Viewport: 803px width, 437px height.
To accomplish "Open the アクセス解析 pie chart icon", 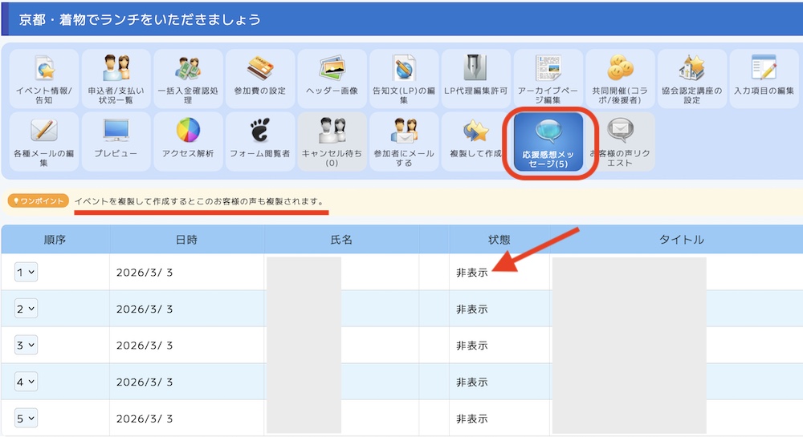I will pos(188,140).
